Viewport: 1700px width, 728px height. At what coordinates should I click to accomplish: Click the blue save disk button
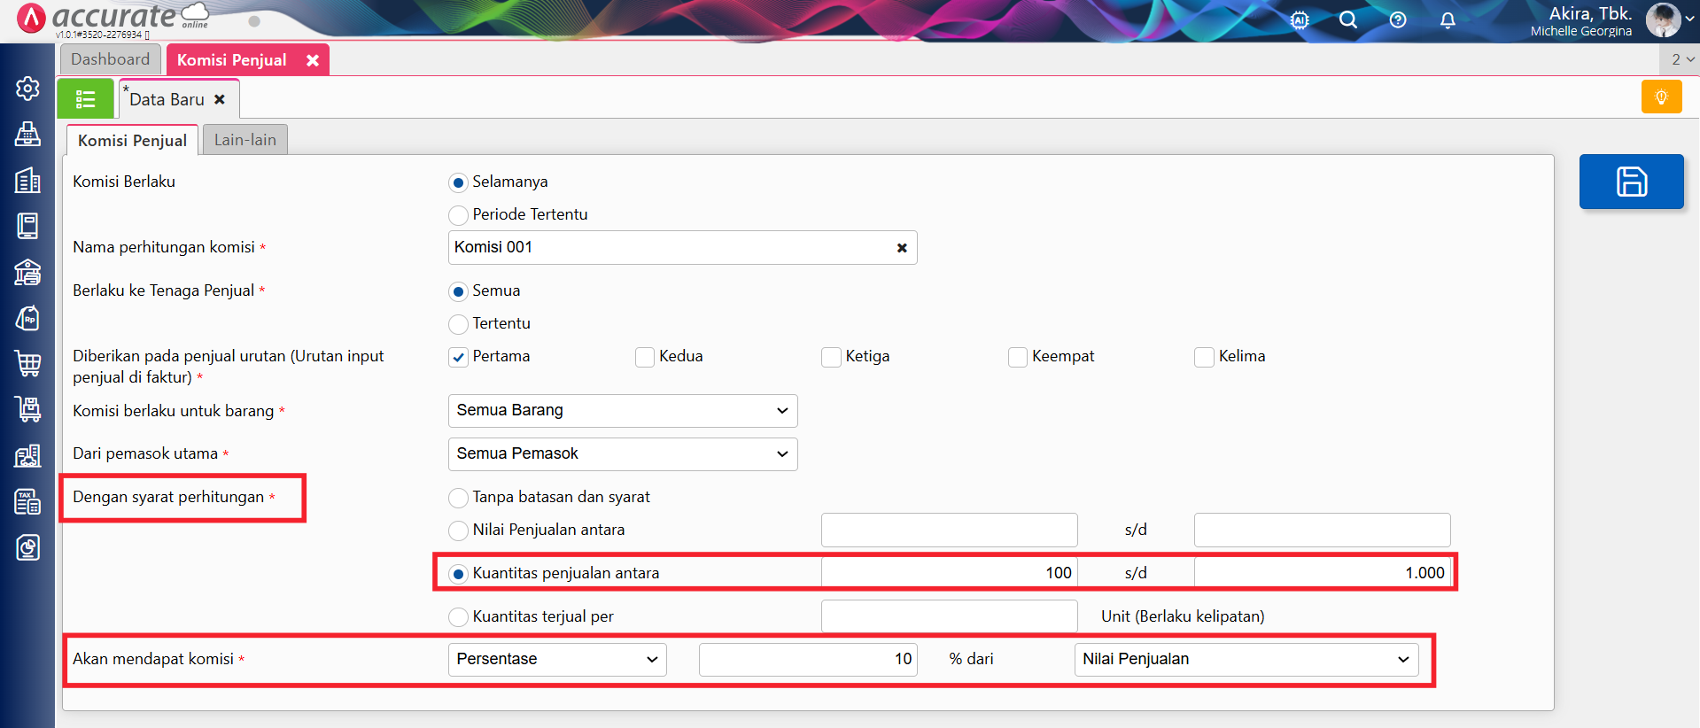point(1631,182)
